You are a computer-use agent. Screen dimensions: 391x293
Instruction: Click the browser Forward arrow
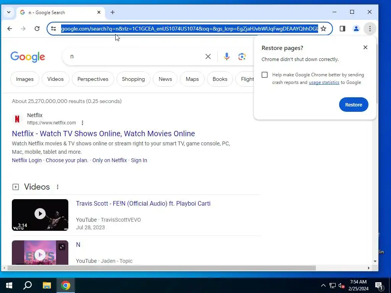23,29
